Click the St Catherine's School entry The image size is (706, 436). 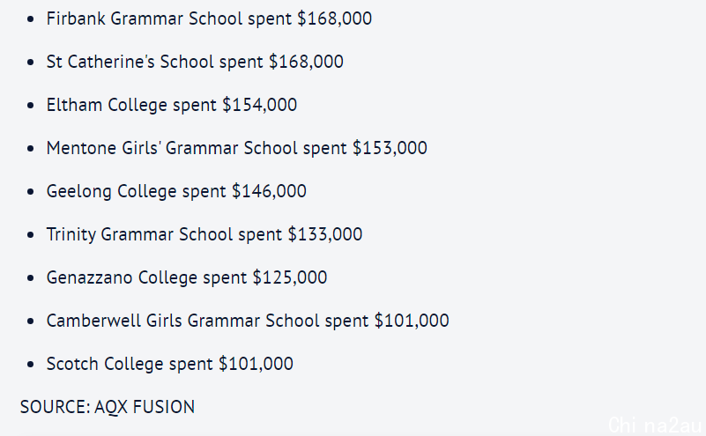point(195,62)
